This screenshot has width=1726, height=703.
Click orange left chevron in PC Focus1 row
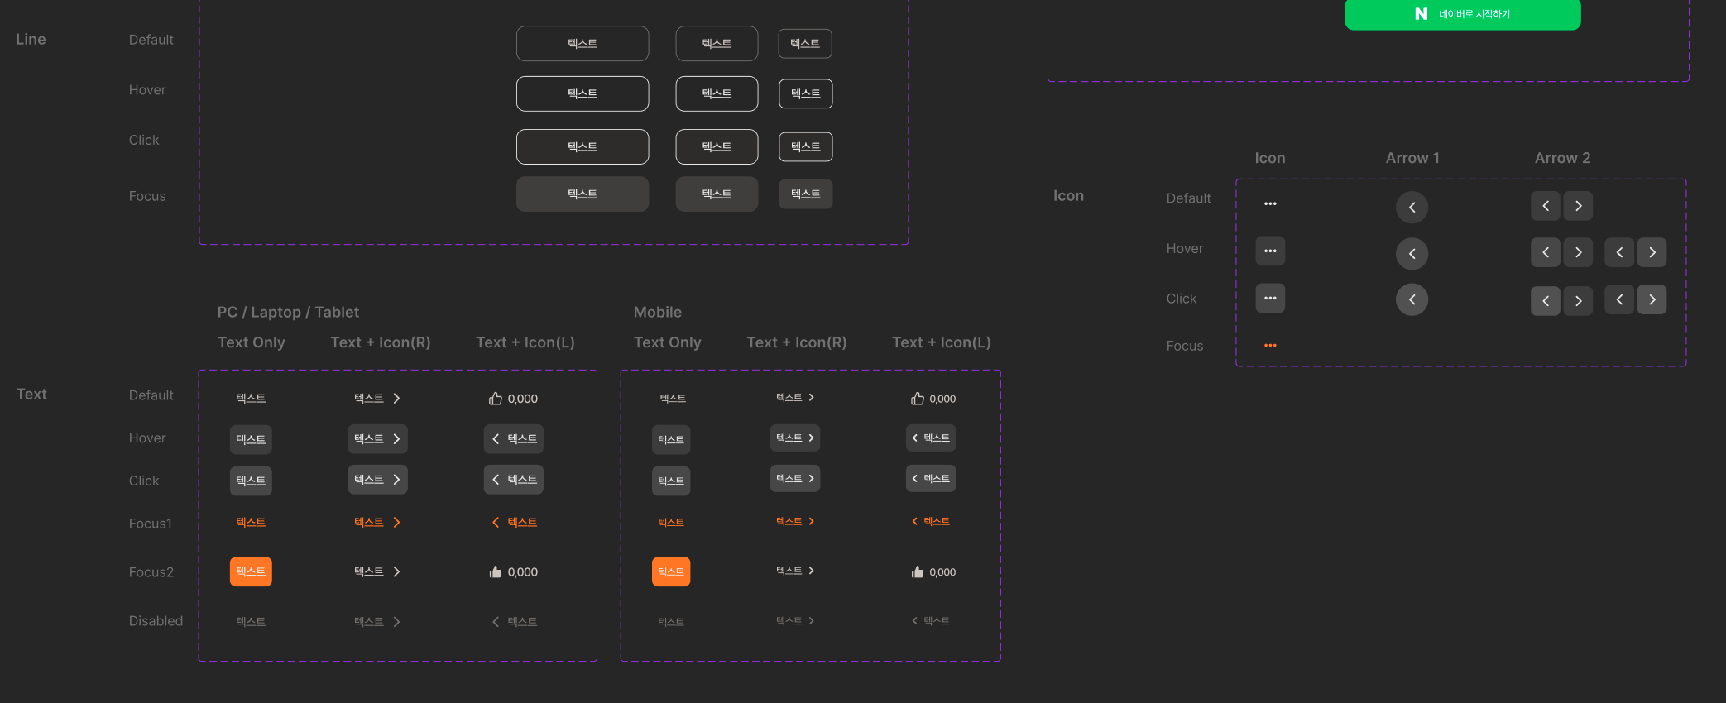click(x=496, y=523)
